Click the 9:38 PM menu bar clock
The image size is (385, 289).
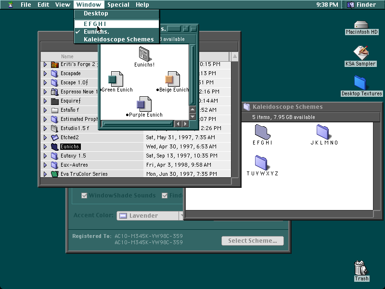point(327,4)
